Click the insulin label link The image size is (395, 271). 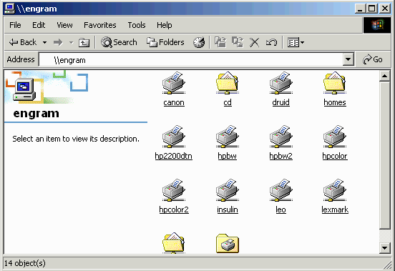228,210
